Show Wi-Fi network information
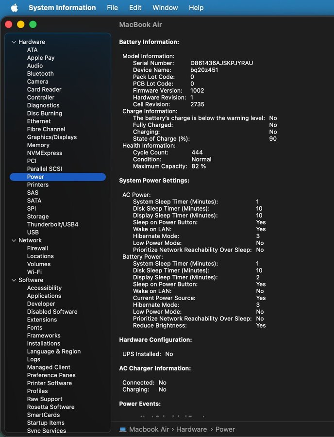Viewport: 334px width, 437px height. point(34,272)
